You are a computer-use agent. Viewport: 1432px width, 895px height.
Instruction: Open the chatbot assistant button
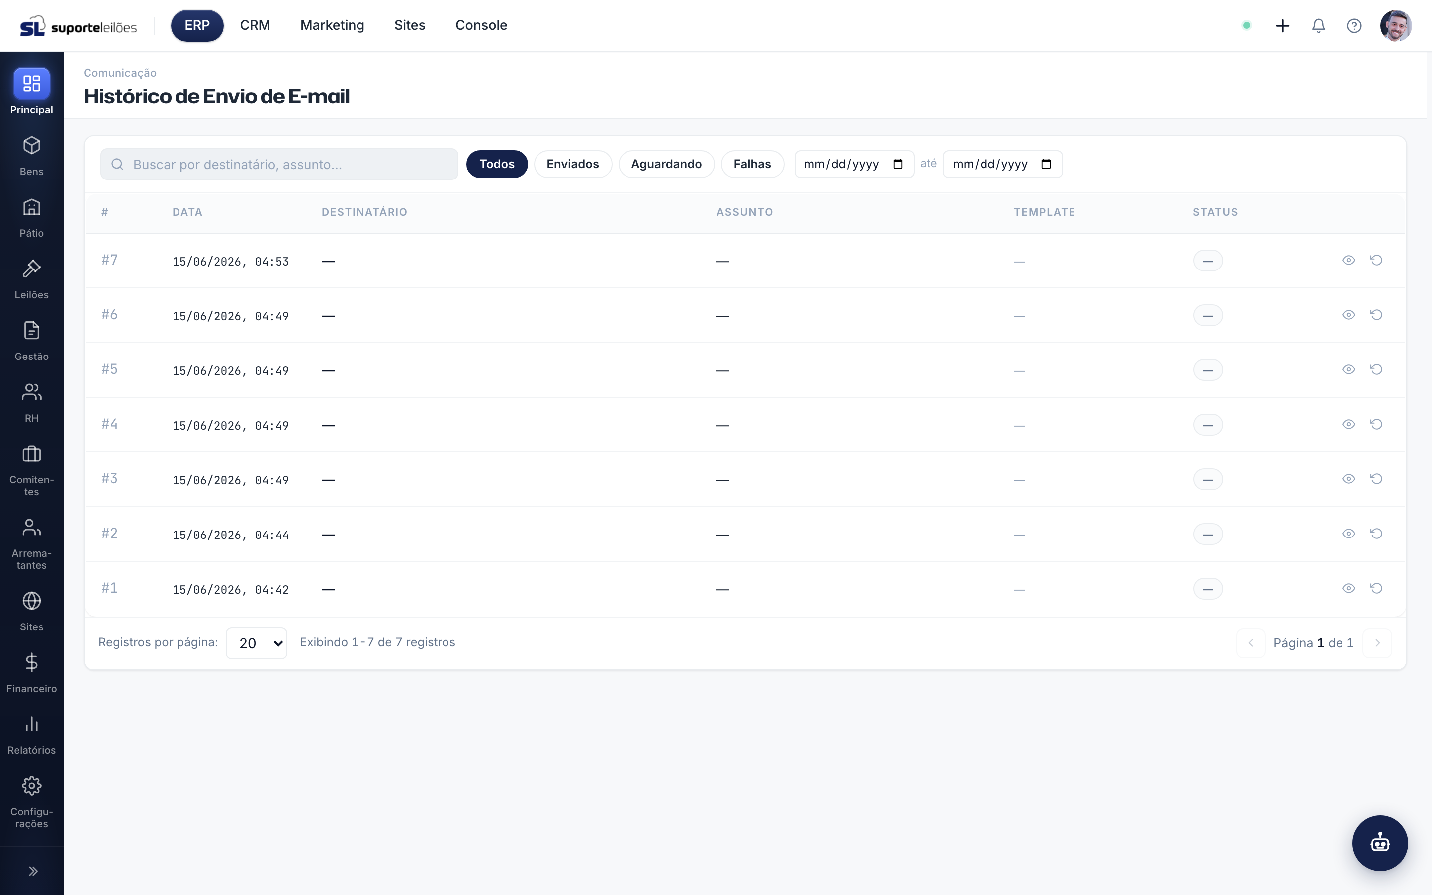point(1380,843)
